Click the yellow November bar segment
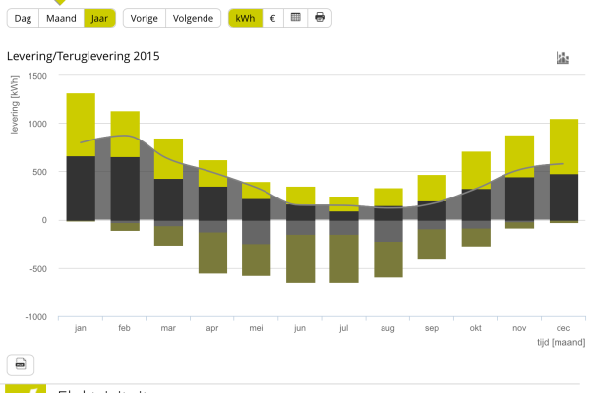 (519, 155)
